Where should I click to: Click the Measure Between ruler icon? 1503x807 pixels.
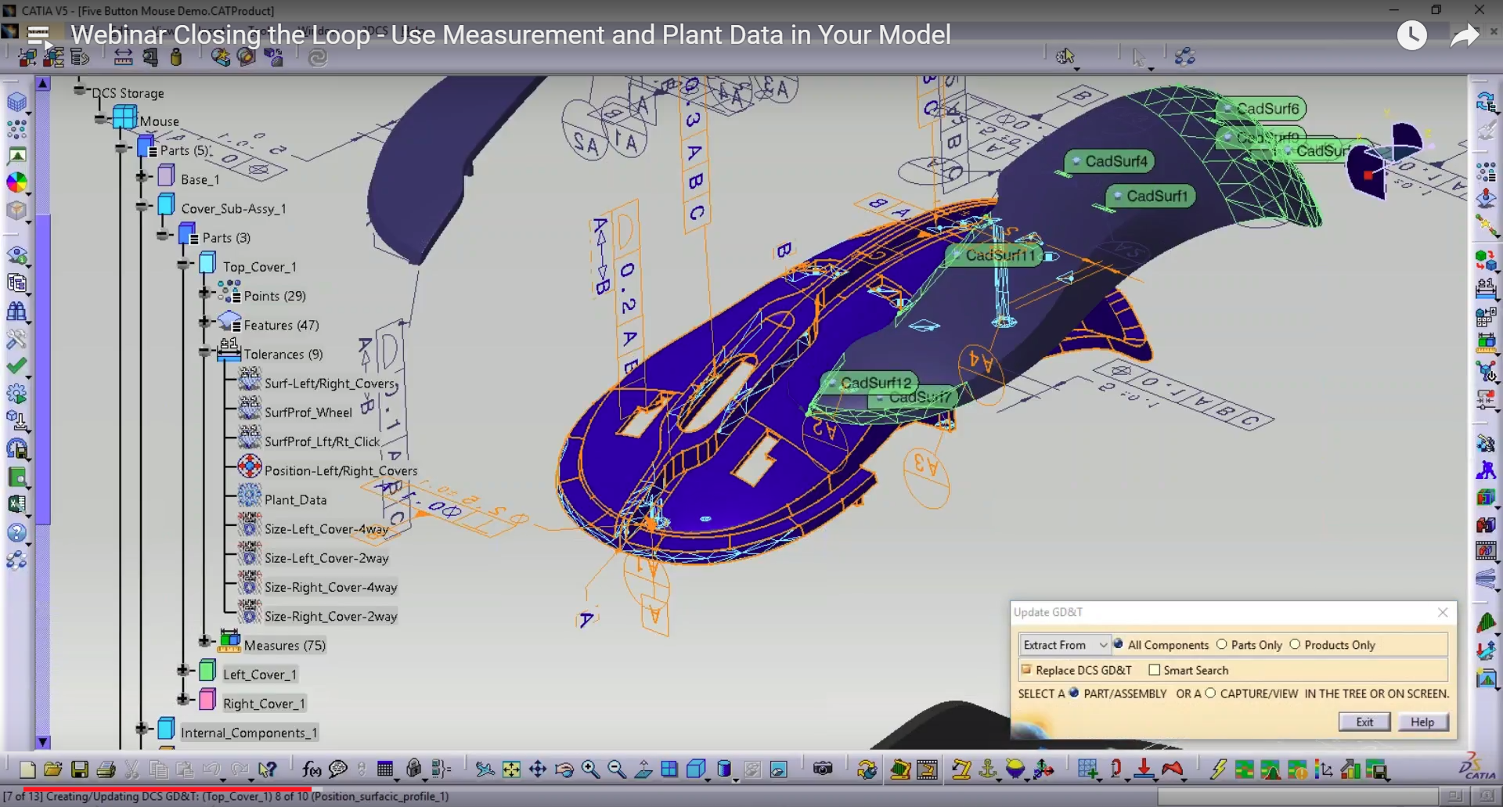pos(123,56)
